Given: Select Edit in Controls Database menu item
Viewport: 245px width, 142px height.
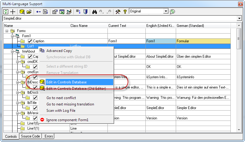Looking at the screenshot, I should point(66,82).
